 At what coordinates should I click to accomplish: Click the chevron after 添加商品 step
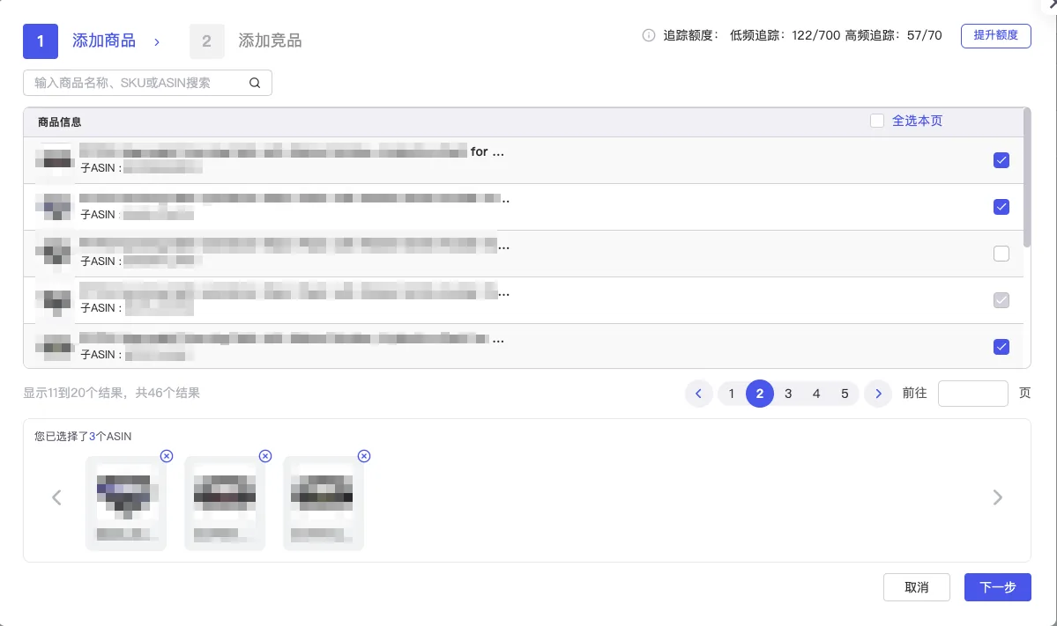[x=157, y=41]
